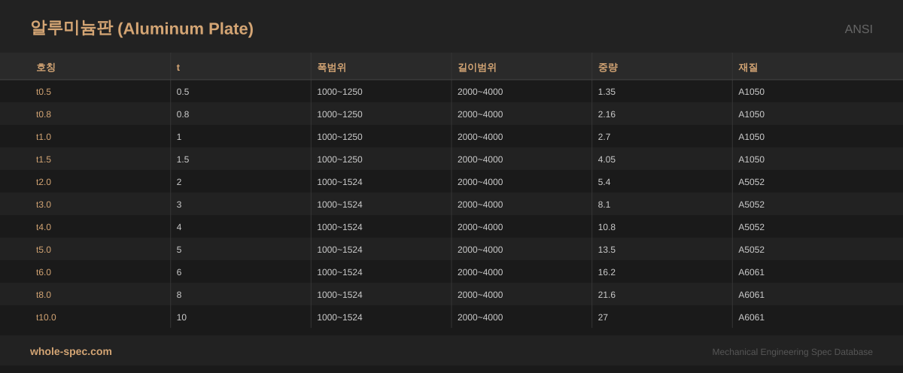903x373 pixels.
Task: Click thickness value 10 in t column
Action: click(x=181, y=317)
